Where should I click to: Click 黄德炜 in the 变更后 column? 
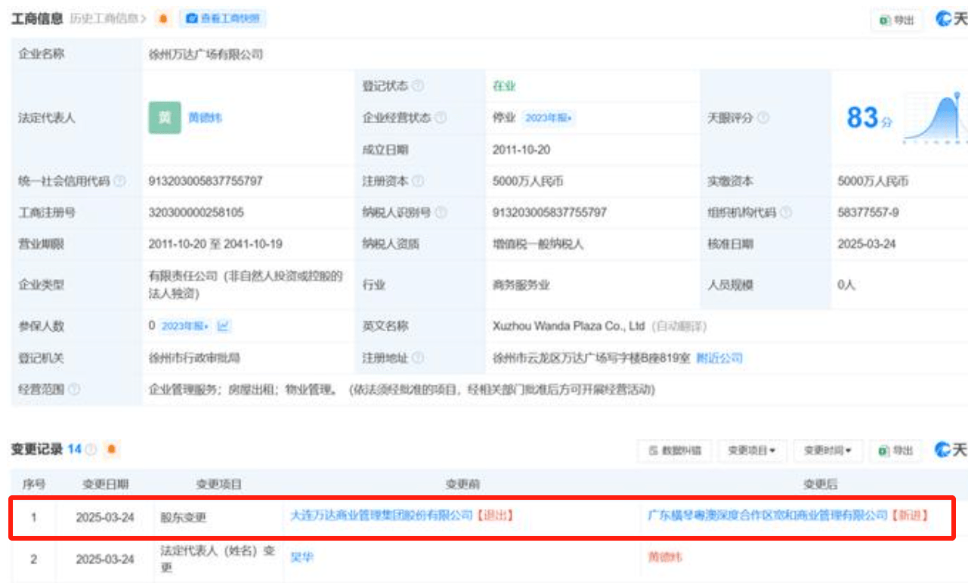[x=665, y=558]
